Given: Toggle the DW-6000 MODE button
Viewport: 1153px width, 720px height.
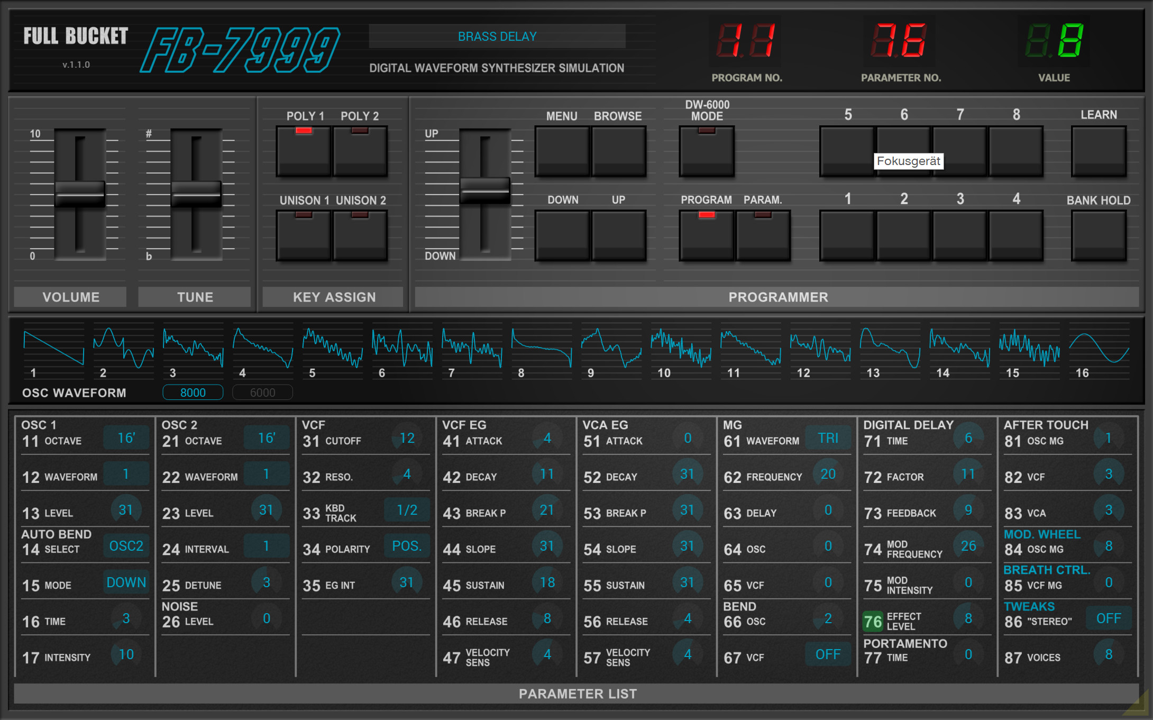Looking at the screenshot, I should coord(707,152).
